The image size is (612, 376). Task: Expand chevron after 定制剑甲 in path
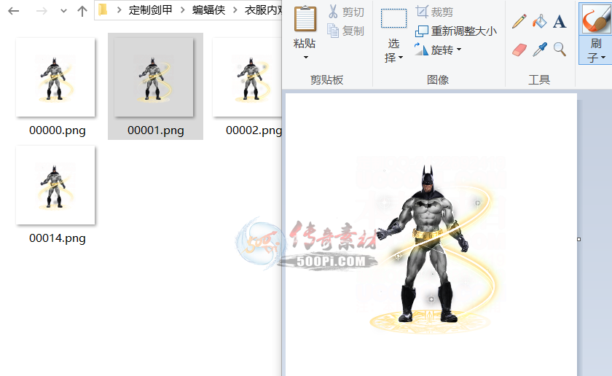(182, 10)
